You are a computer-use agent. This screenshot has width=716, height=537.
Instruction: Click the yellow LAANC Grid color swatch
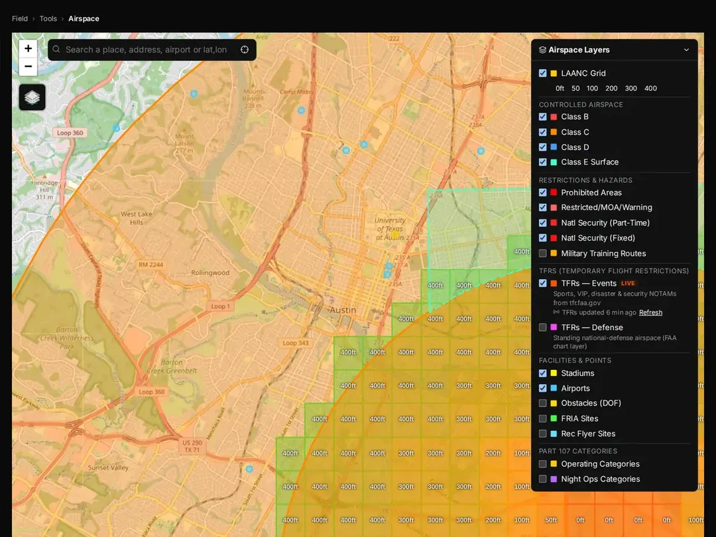tap(554, 73)
